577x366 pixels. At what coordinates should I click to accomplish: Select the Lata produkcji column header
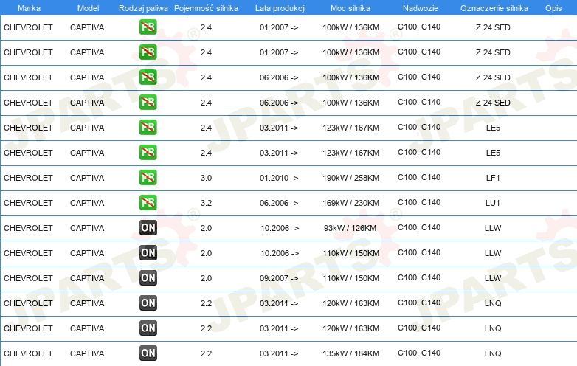pos(280,8)
